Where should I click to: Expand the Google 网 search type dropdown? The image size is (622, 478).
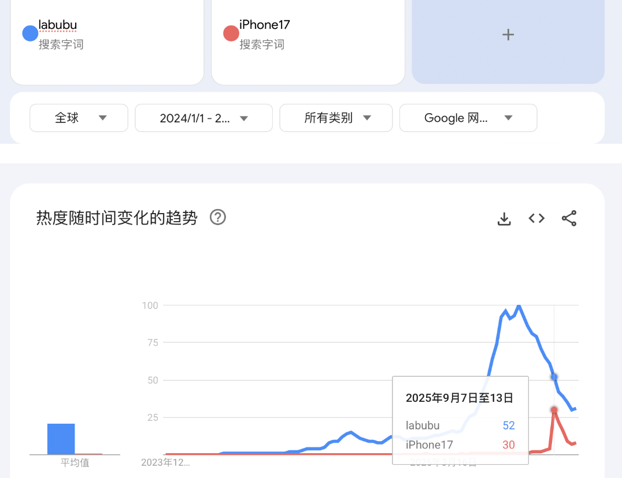pyautogui.click(x=468, y=118)
